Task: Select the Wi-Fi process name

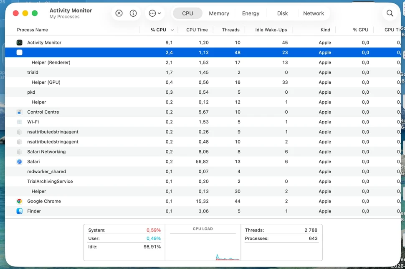Action: point(33,122)
